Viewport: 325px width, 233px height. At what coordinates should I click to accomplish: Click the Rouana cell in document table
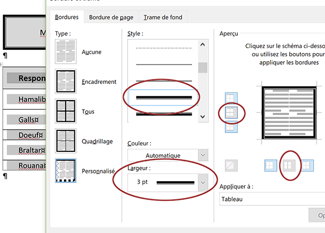point(24,165)
